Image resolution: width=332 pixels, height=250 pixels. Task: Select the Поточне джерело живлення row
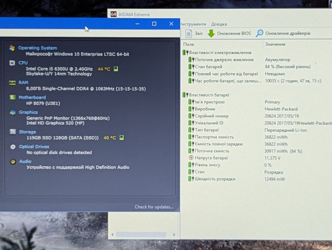257,59
